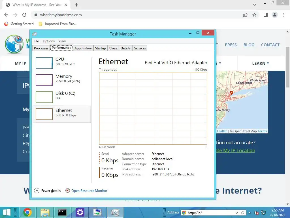Open File Explorer from the taskbar
This screenshot has height=218, width=290.
pyautogui.click(x=45, y=212)
